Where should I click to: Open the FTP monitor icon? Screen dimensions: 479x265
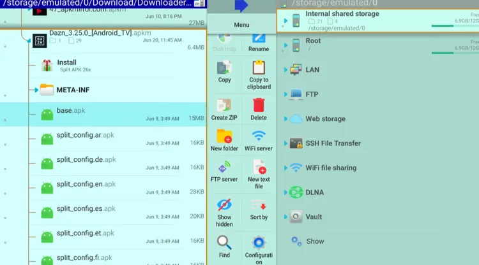(x=296, y=94)
